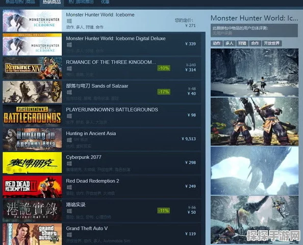Select the 狩猎 tag button
Image resolution: width=303 pixels, height=245 pixels.
(x=242, y=43)
